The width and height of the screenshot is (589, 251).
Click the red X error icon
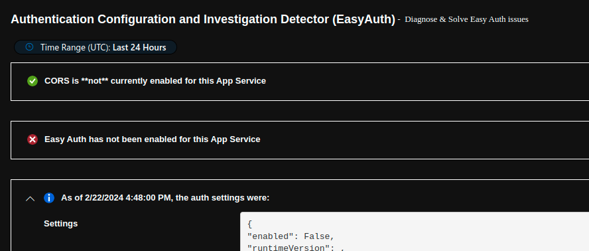click(x=33, y=139)
